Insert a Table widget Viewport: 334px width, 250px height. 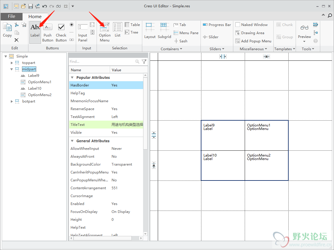132,25
